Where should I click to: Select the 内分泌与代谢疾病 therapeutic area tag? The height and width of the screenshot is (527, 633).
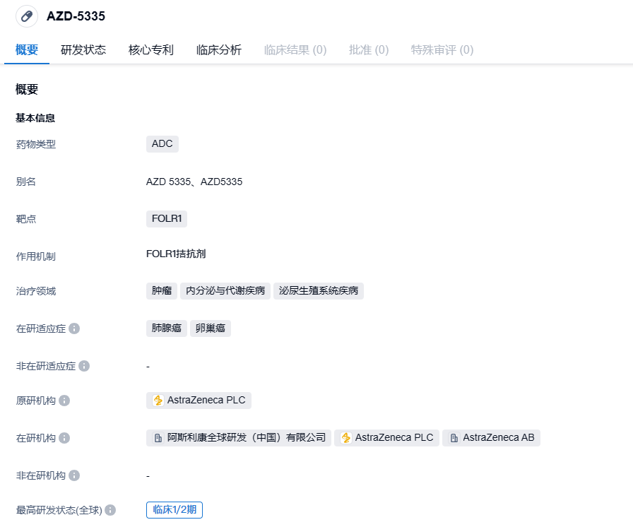pyautogui.click(x=225, y=291)
